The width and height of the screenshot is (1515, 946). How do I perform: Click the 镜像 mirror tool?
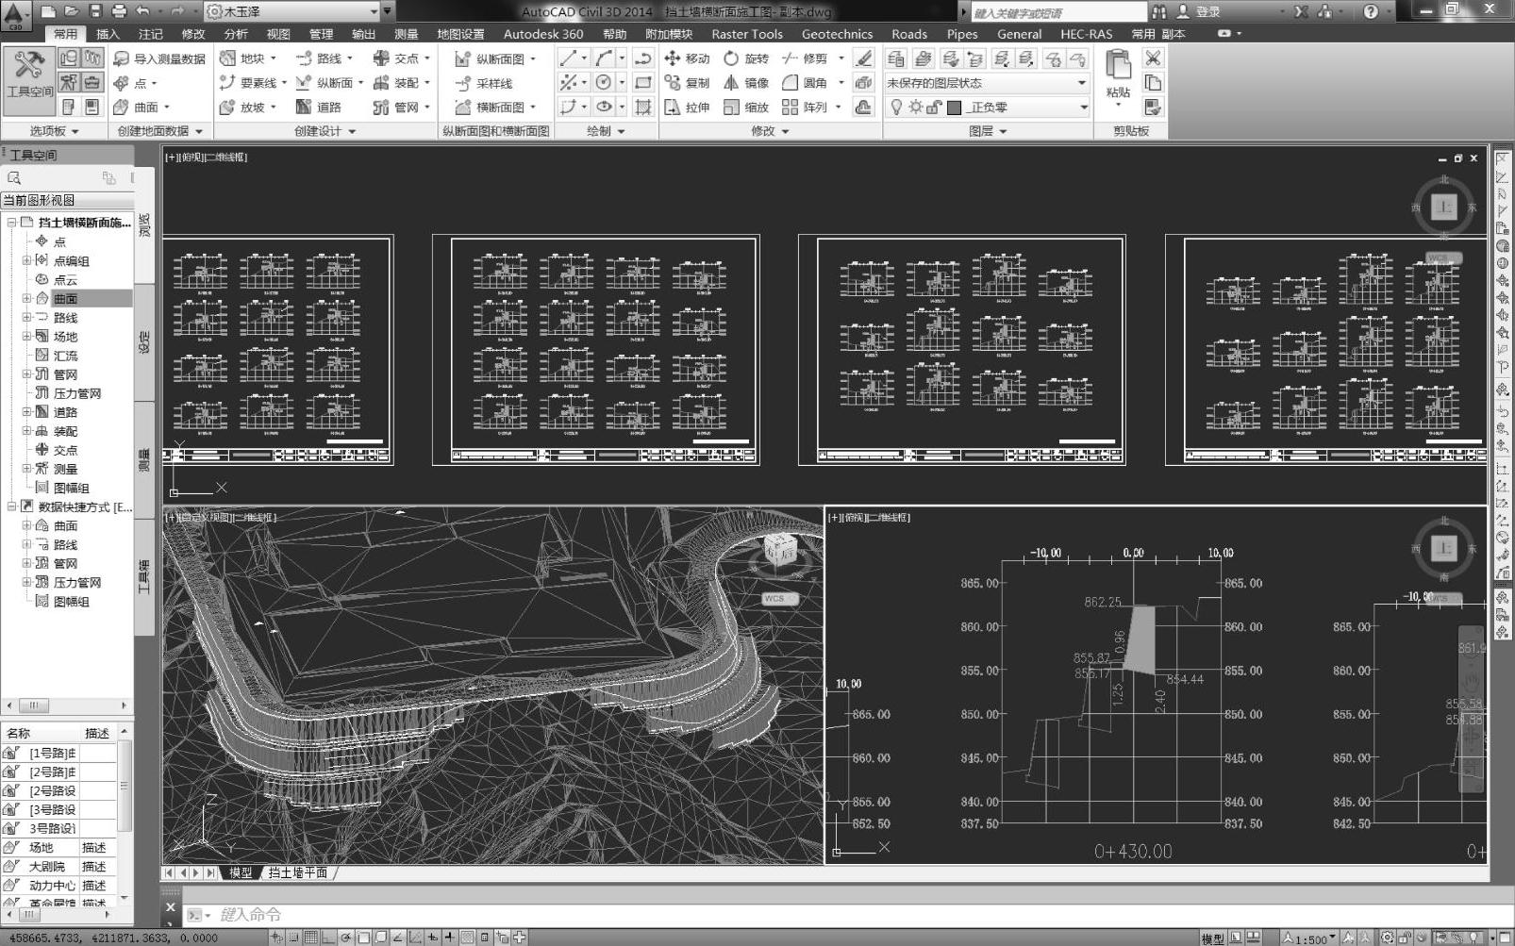tap(746, 83)
